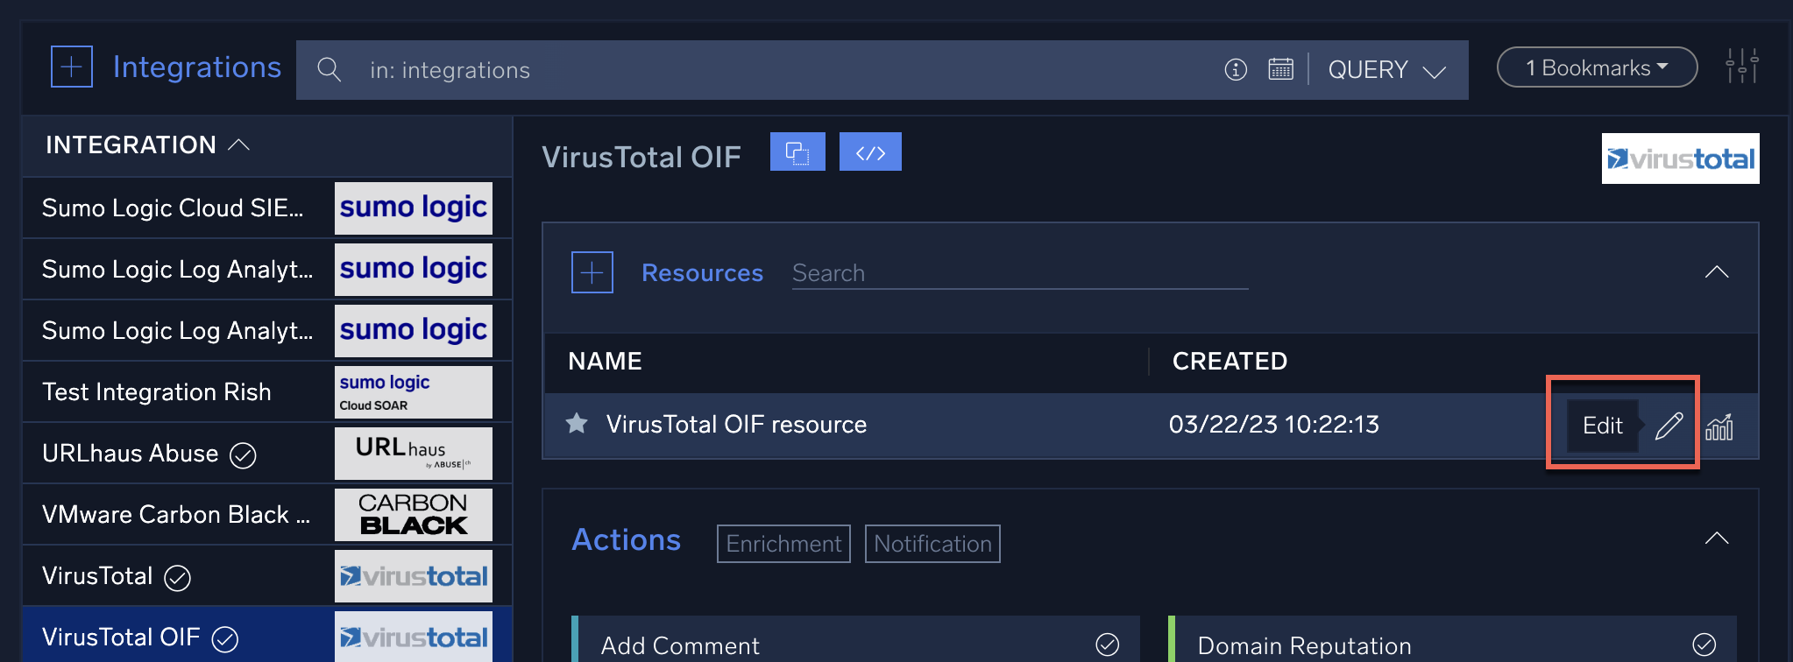Add a new resource with plus icon

(x=592, y=272)
